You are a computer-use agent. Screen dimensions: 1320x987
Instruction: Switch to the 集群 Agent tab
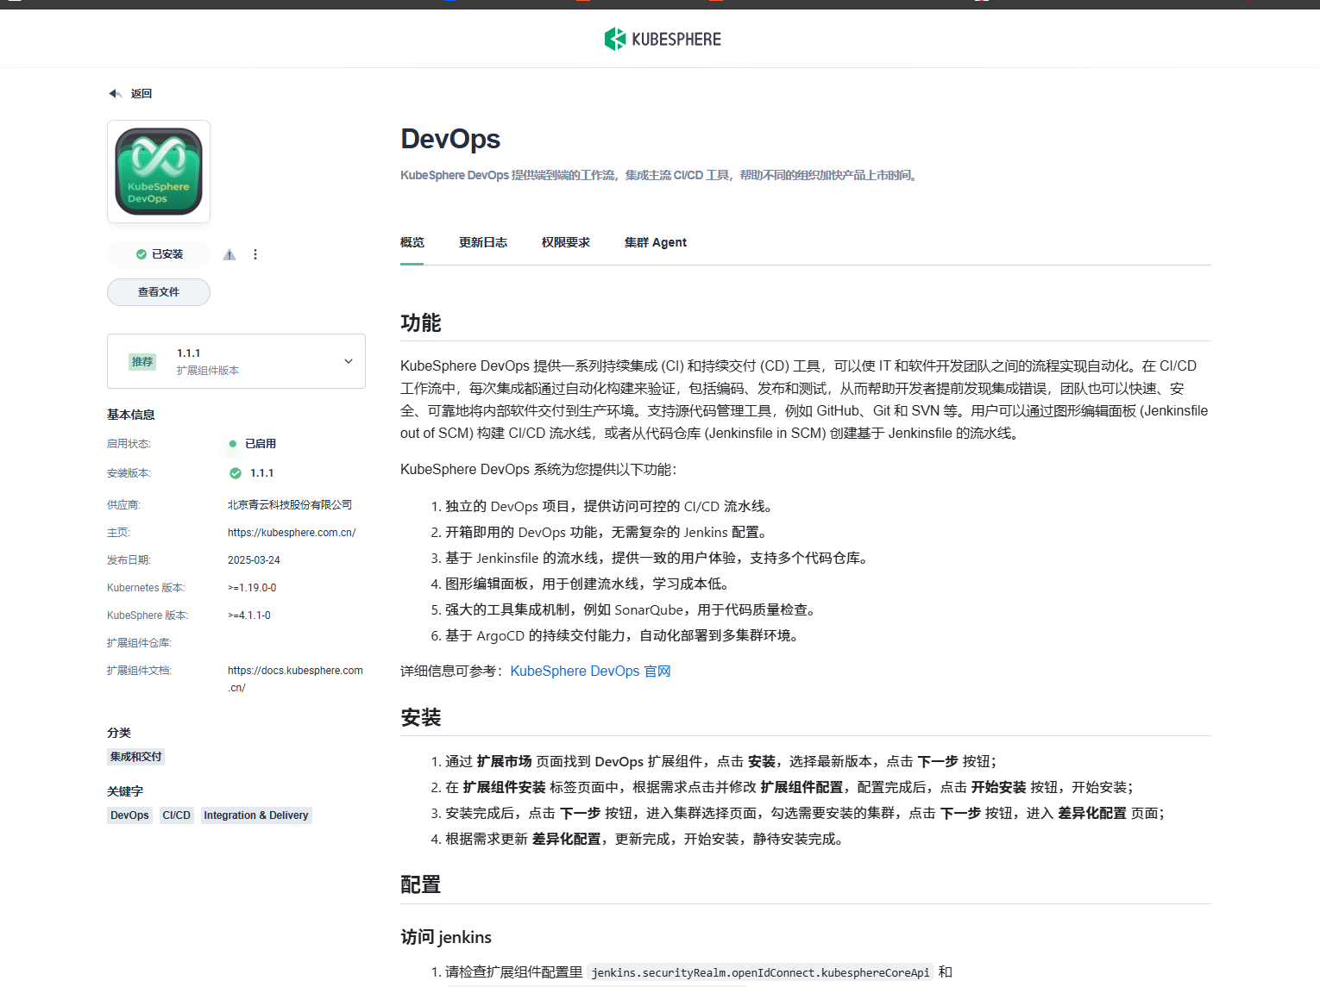(656, 242)
